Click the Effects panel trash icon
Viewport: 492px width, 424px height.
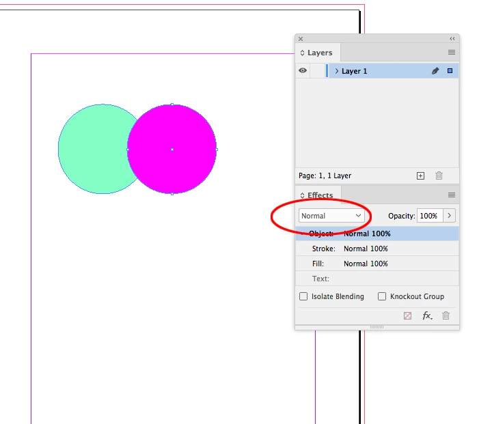coord(446,315)
